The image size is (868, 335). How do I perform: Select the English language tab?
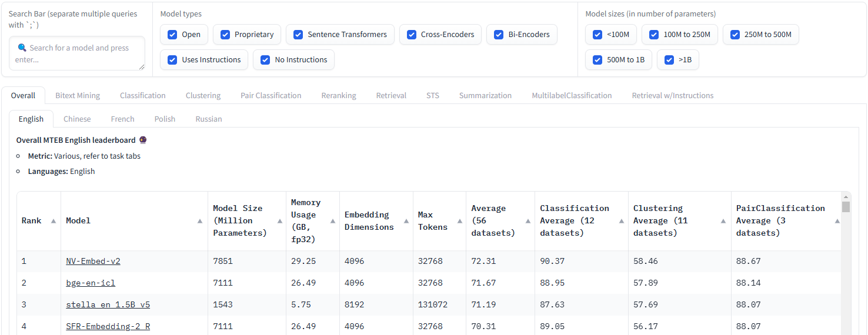(x=31, y=119)
